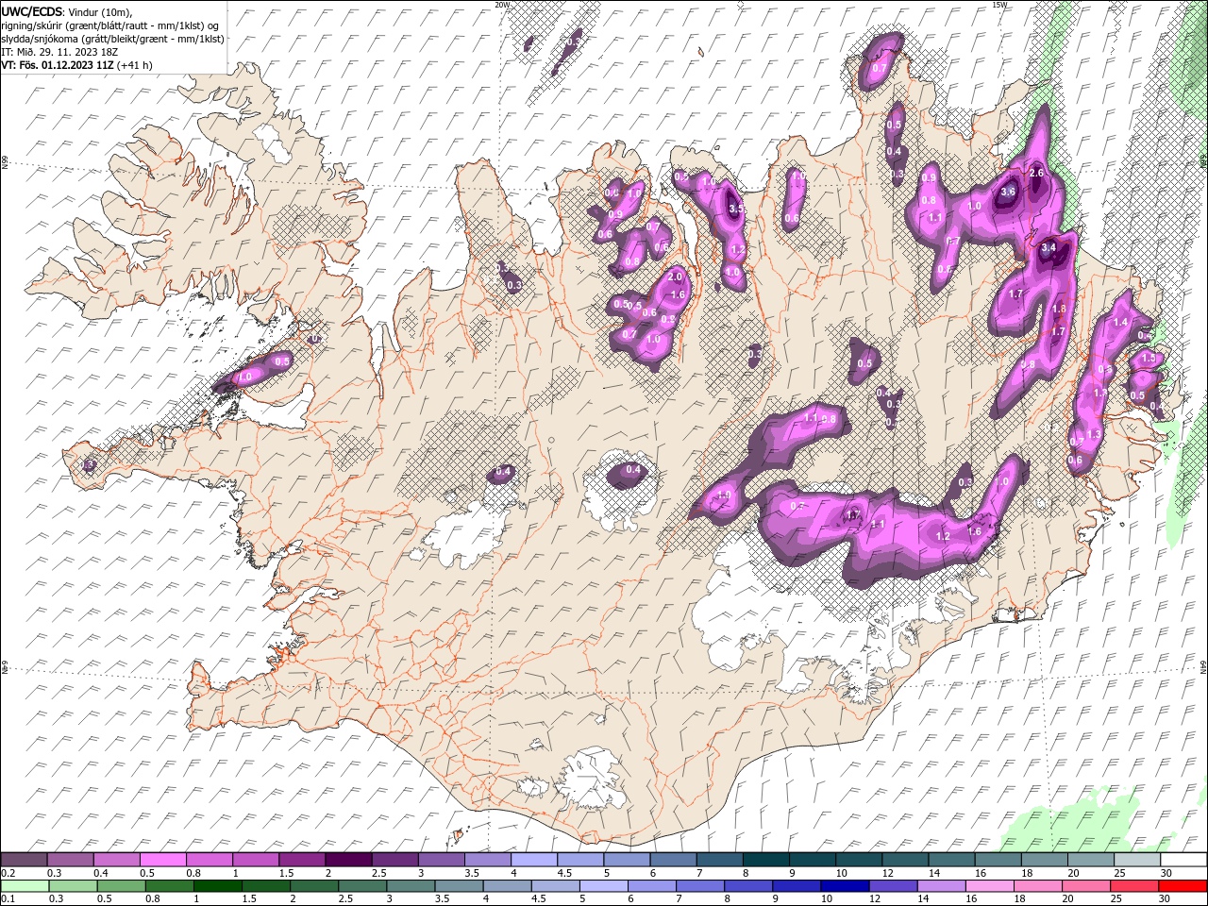The height and width of the screenshot is (906, 1208).
Task: Pick the deep blue swatch labeled 10 in rain scale
Action: click(845, 886)
